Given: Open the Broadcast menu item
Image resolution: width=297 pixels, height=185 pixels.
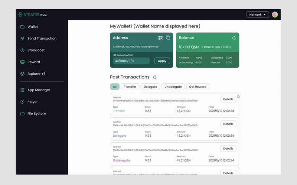Looking at the screenshot, I should (x=36, y=50).
